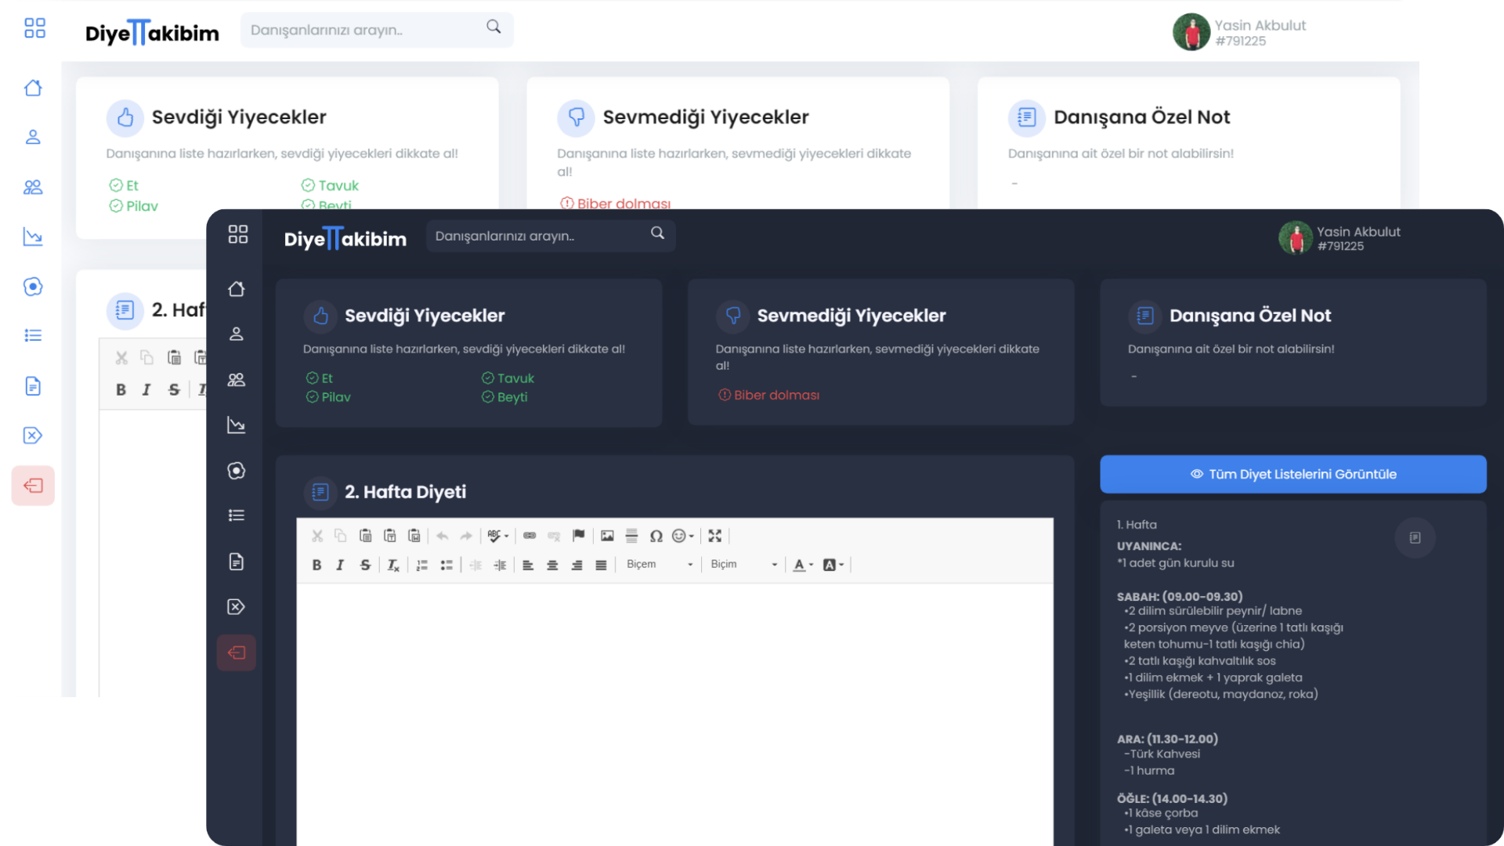Click Yasin Akbulut avatar in the light window

(x=1191, y=32)
